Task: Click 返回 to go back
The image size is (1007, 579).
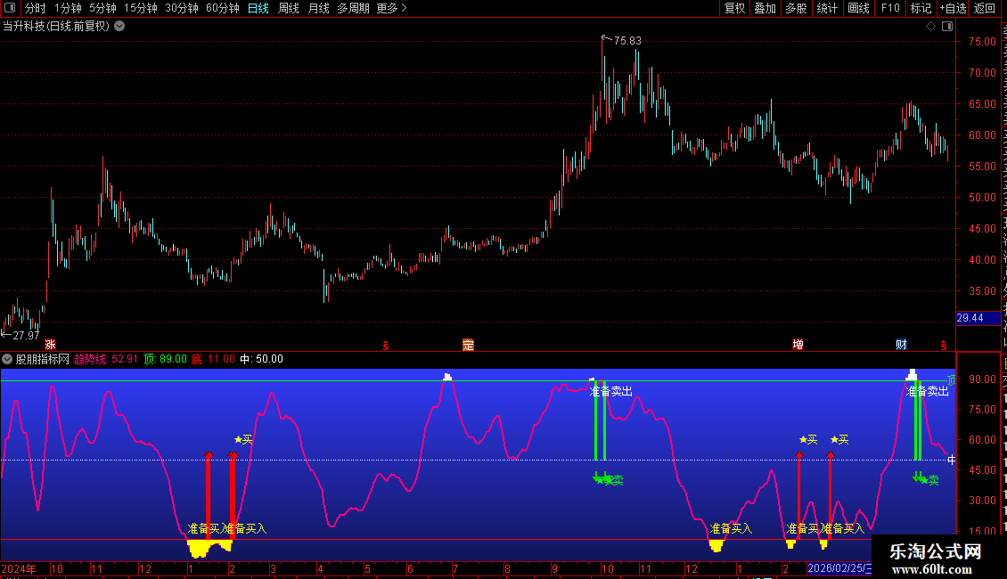Action: pyautogui.click(x=984, y=8)
